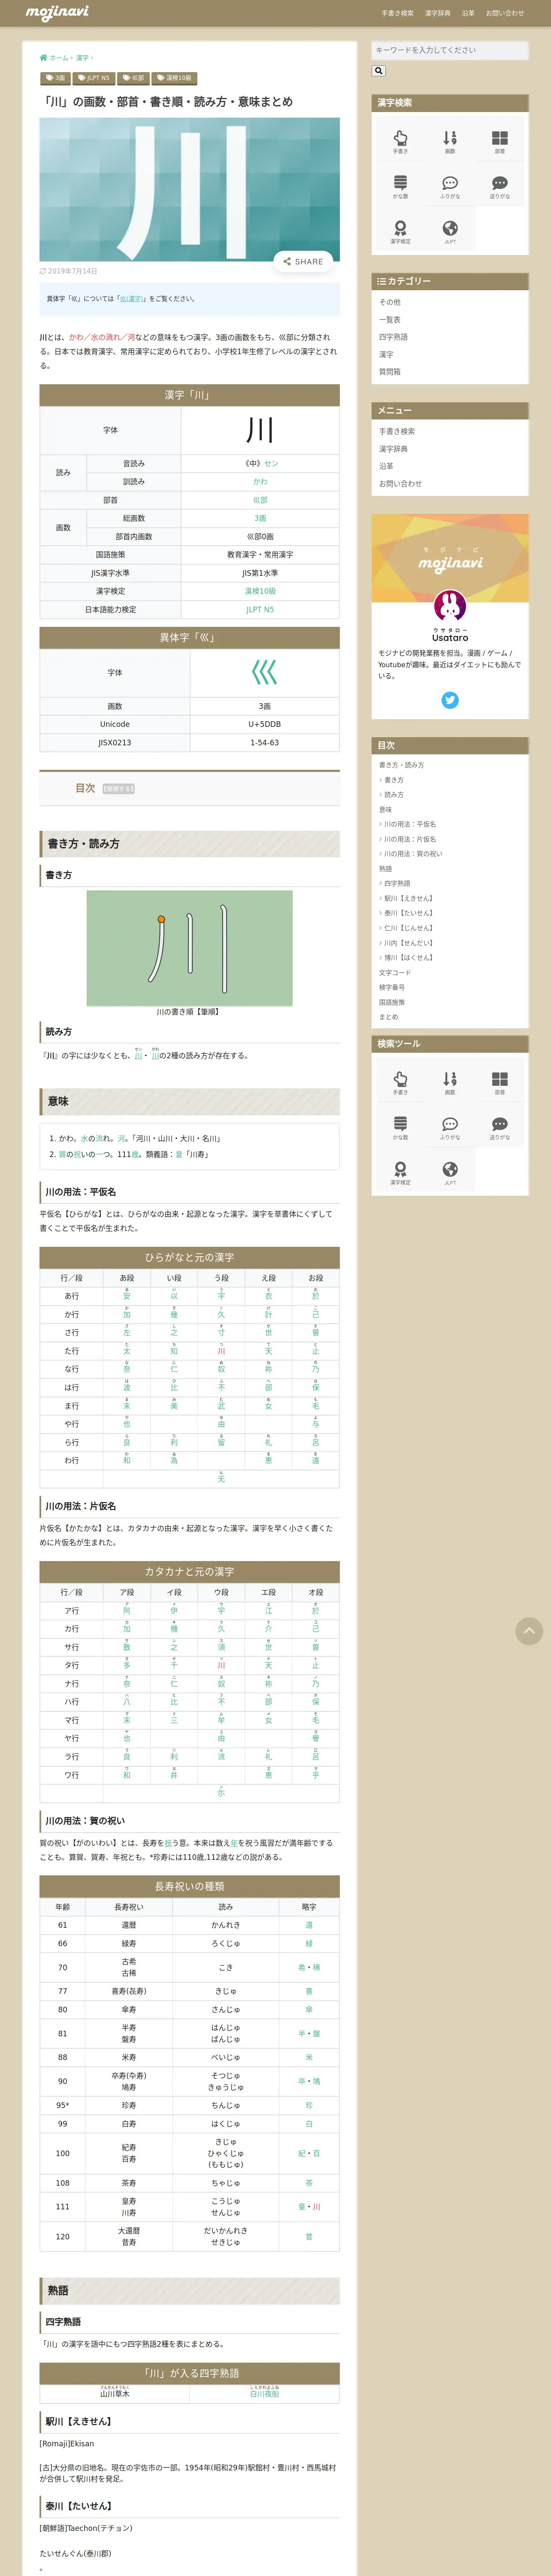Open the 3画 stroke count link

[x=260, y=518]
